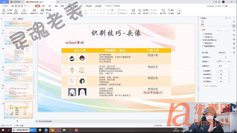The image size is (237, 133).
Task: Select the solid fill radio option
Action: [x=203, y=34]
